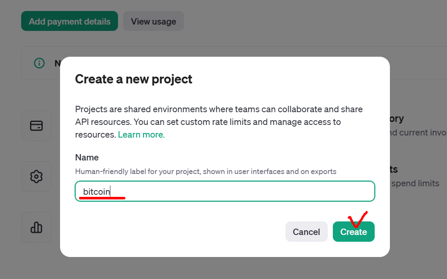Open the gear settings icon tile

[x=36, y=177]
